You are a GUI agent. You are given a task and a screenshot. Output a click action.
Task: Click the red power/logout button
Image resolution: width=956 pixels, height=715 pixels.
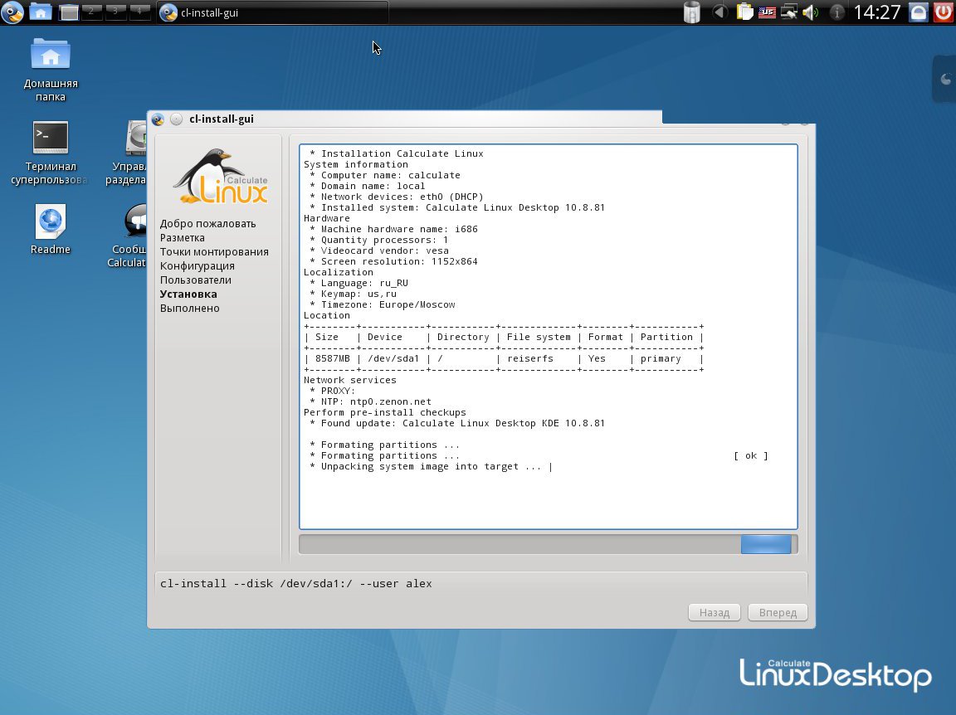(943, 12)
